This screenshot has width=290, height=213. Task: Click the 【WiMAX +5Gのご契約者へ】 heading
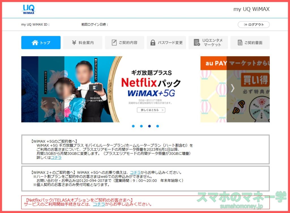click(54, 141)
